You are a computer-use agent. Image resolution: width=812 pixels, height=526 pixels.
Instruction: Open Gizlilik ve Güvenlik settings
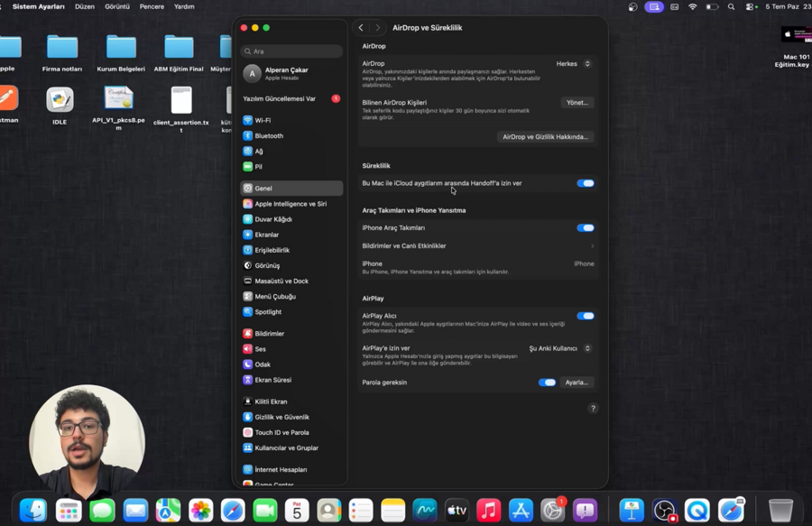point(291,417)
